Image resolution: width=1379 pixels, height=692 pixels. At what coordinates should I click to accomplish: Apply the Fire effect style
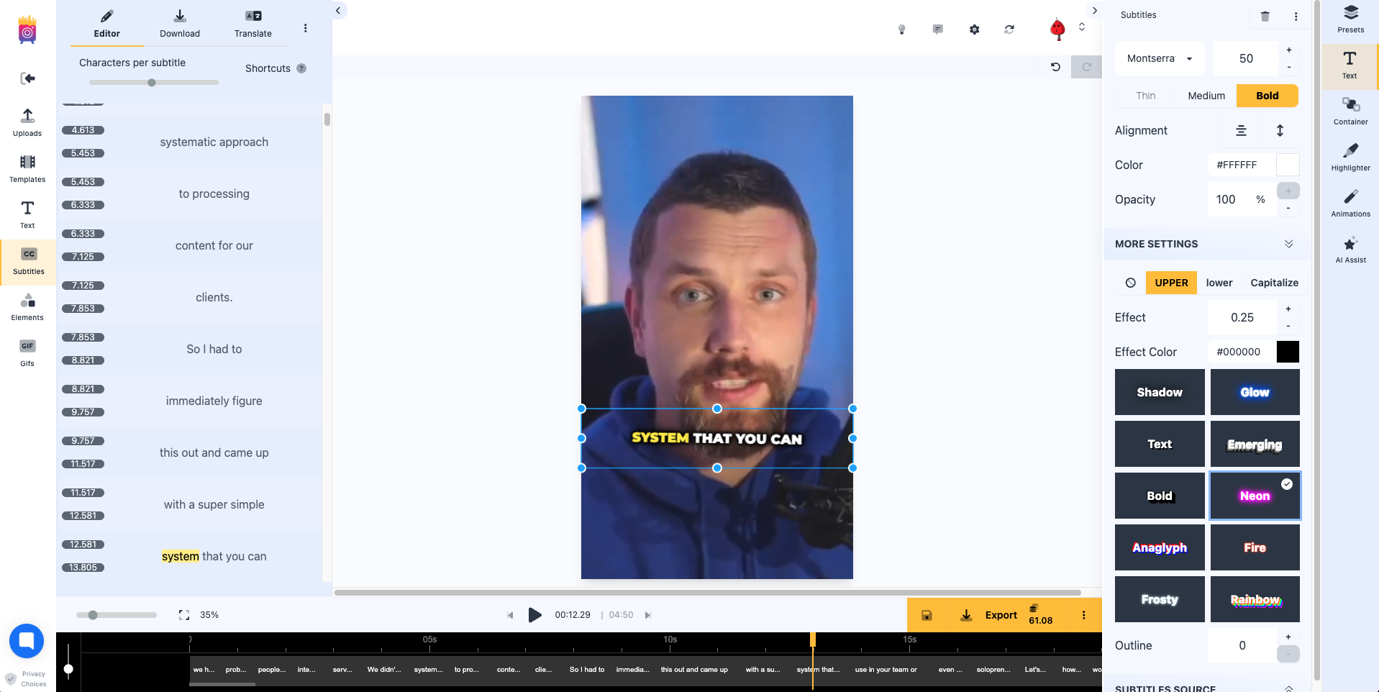(1255, 547)
